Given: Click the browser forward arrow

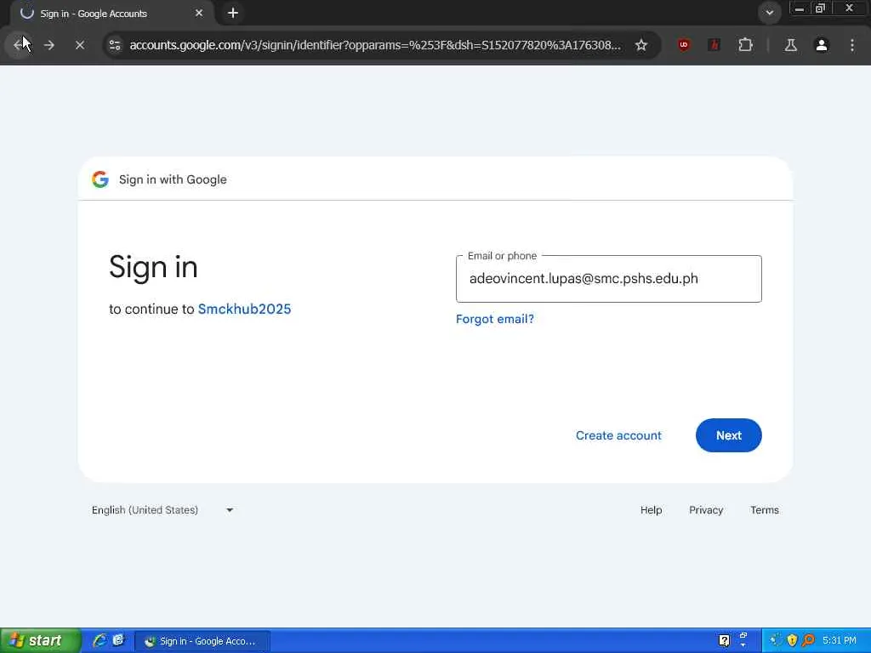Looking at the screenshot, I should point(48,45).
